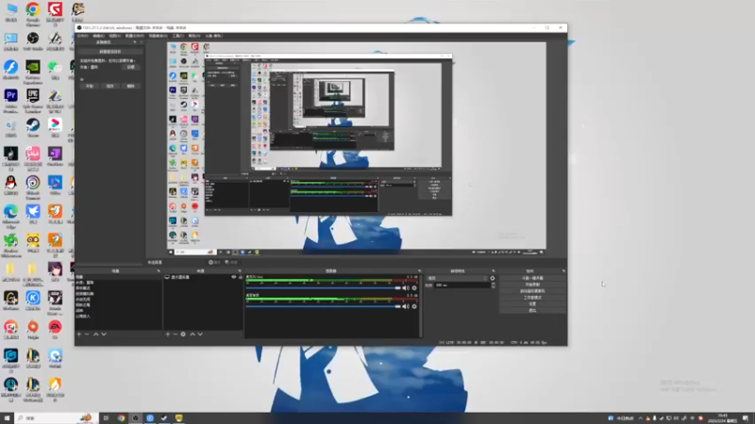Open the fourth OBS menu bar item
The height and width of the screenshot is (424, 755).
point(134,36)
